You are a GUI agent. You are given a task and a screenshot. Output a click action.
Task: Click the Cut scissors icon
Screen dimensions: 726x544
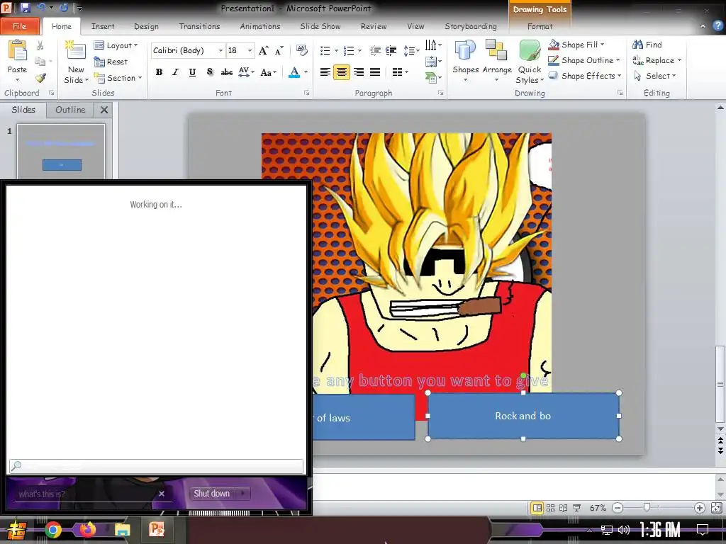tap(40, 45)
